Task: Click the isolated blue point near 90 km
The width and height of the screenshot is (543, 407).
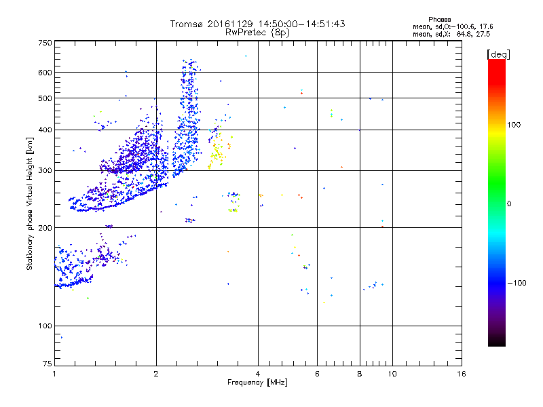Action: [62, 337]
